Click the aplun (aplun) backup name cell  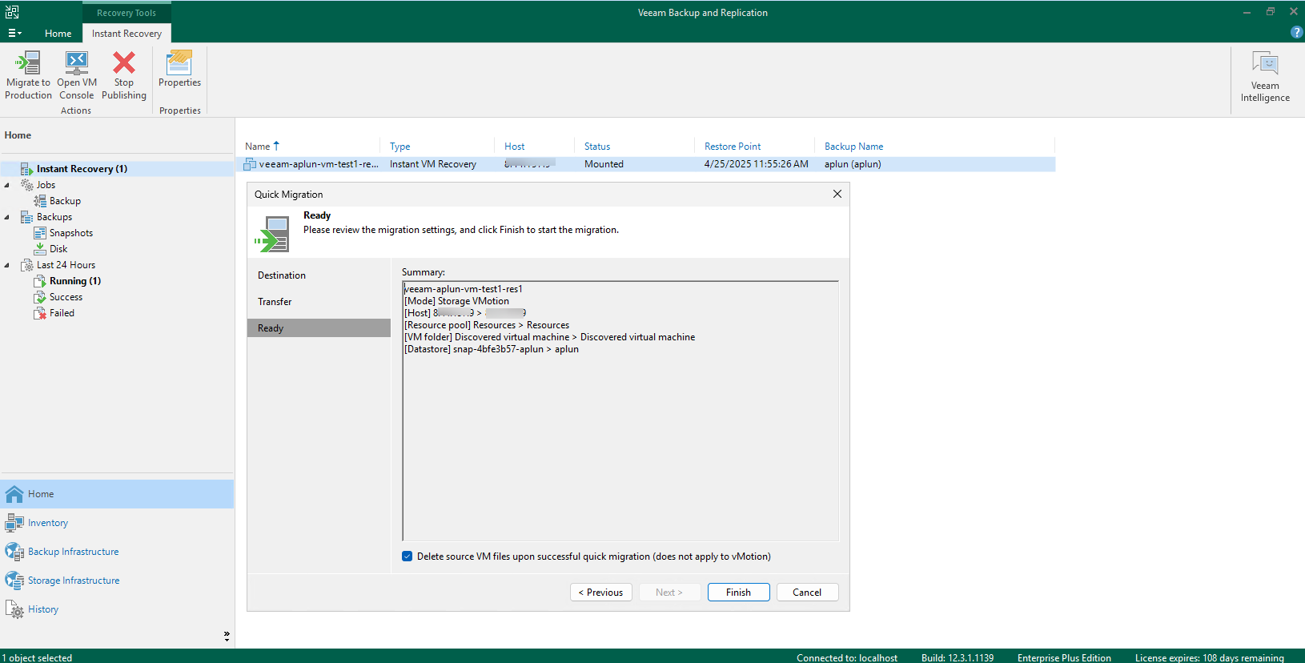click(853, 164)
